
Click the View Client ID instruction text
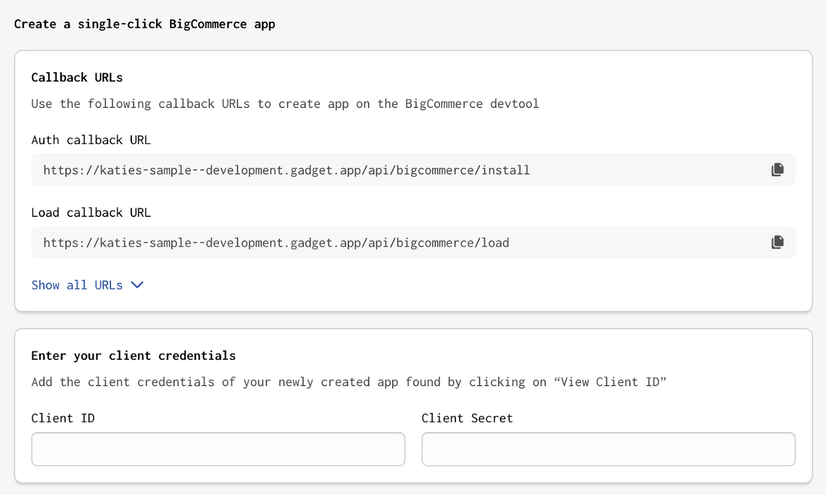click(x=349, y=382)
